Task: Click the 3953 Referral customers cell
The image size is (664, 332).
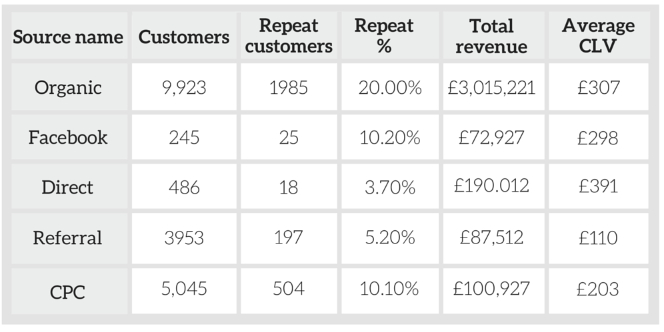Action: coord(183,238)
